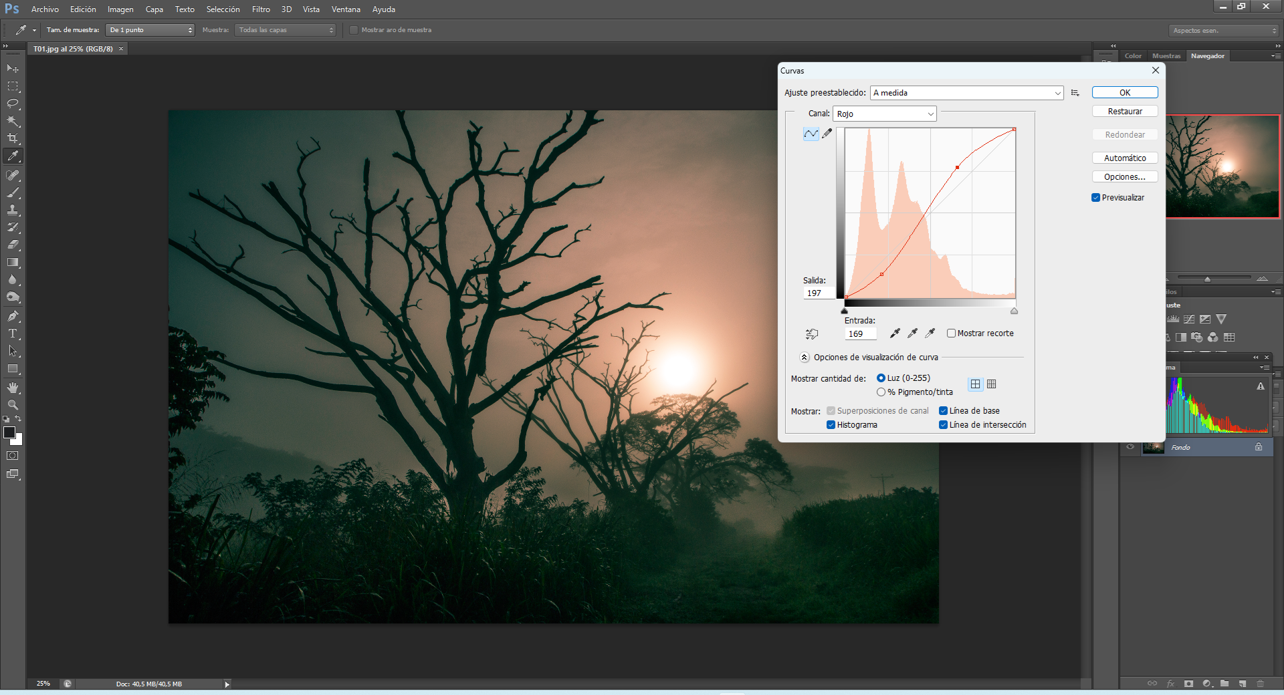Uncheck the Previsualizar checkbox

tap(1095, 198)
